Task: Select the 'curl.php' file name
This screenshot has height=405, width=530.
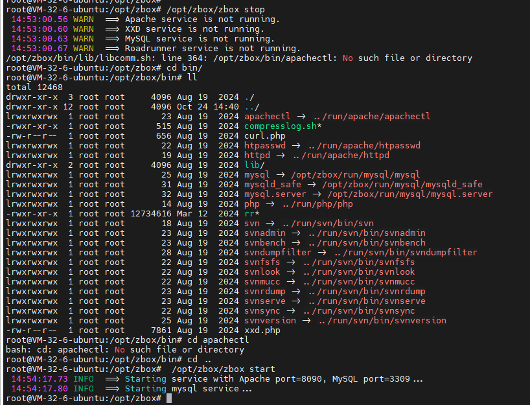Action: [265, 136]
